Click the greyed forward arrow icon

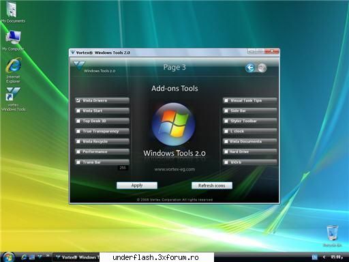(x=262, y=68)
